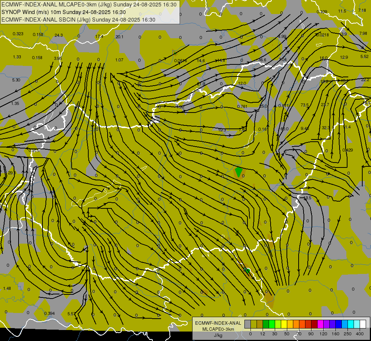Click the map value 13.5
Image resolution: width=371 pixels, height=341 pixels.
coord(307,198)
